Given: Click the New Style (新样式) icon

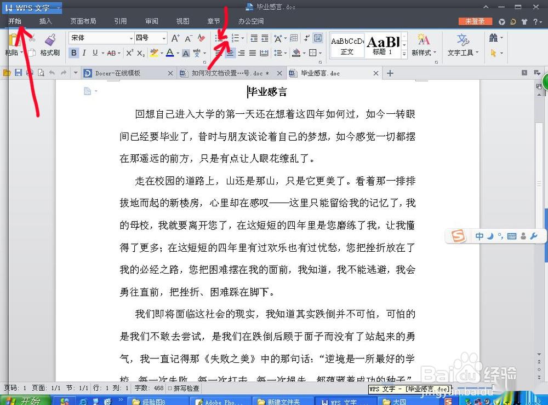Looking at the screenshot, I should pos(423,39).
